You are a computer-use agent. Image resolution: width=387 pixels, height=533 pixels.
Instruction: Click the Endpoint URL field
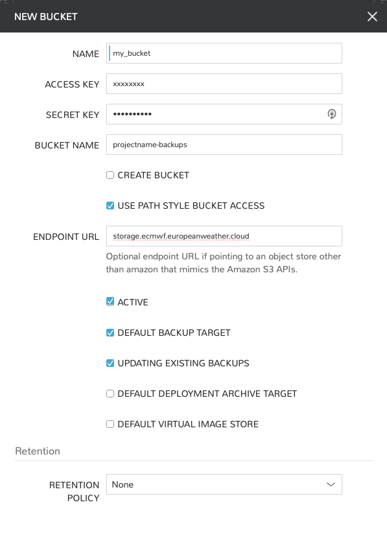224,236
